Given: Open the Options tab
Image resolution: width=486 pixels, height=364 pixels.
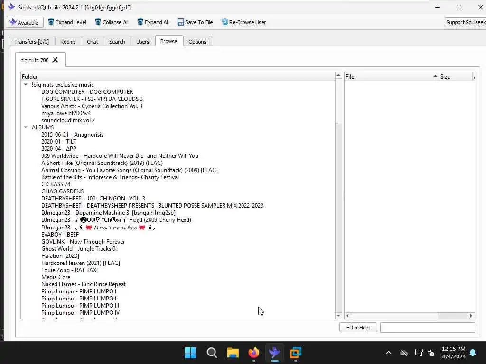Looking at the screenshot, I should click(x=197, y=42).
